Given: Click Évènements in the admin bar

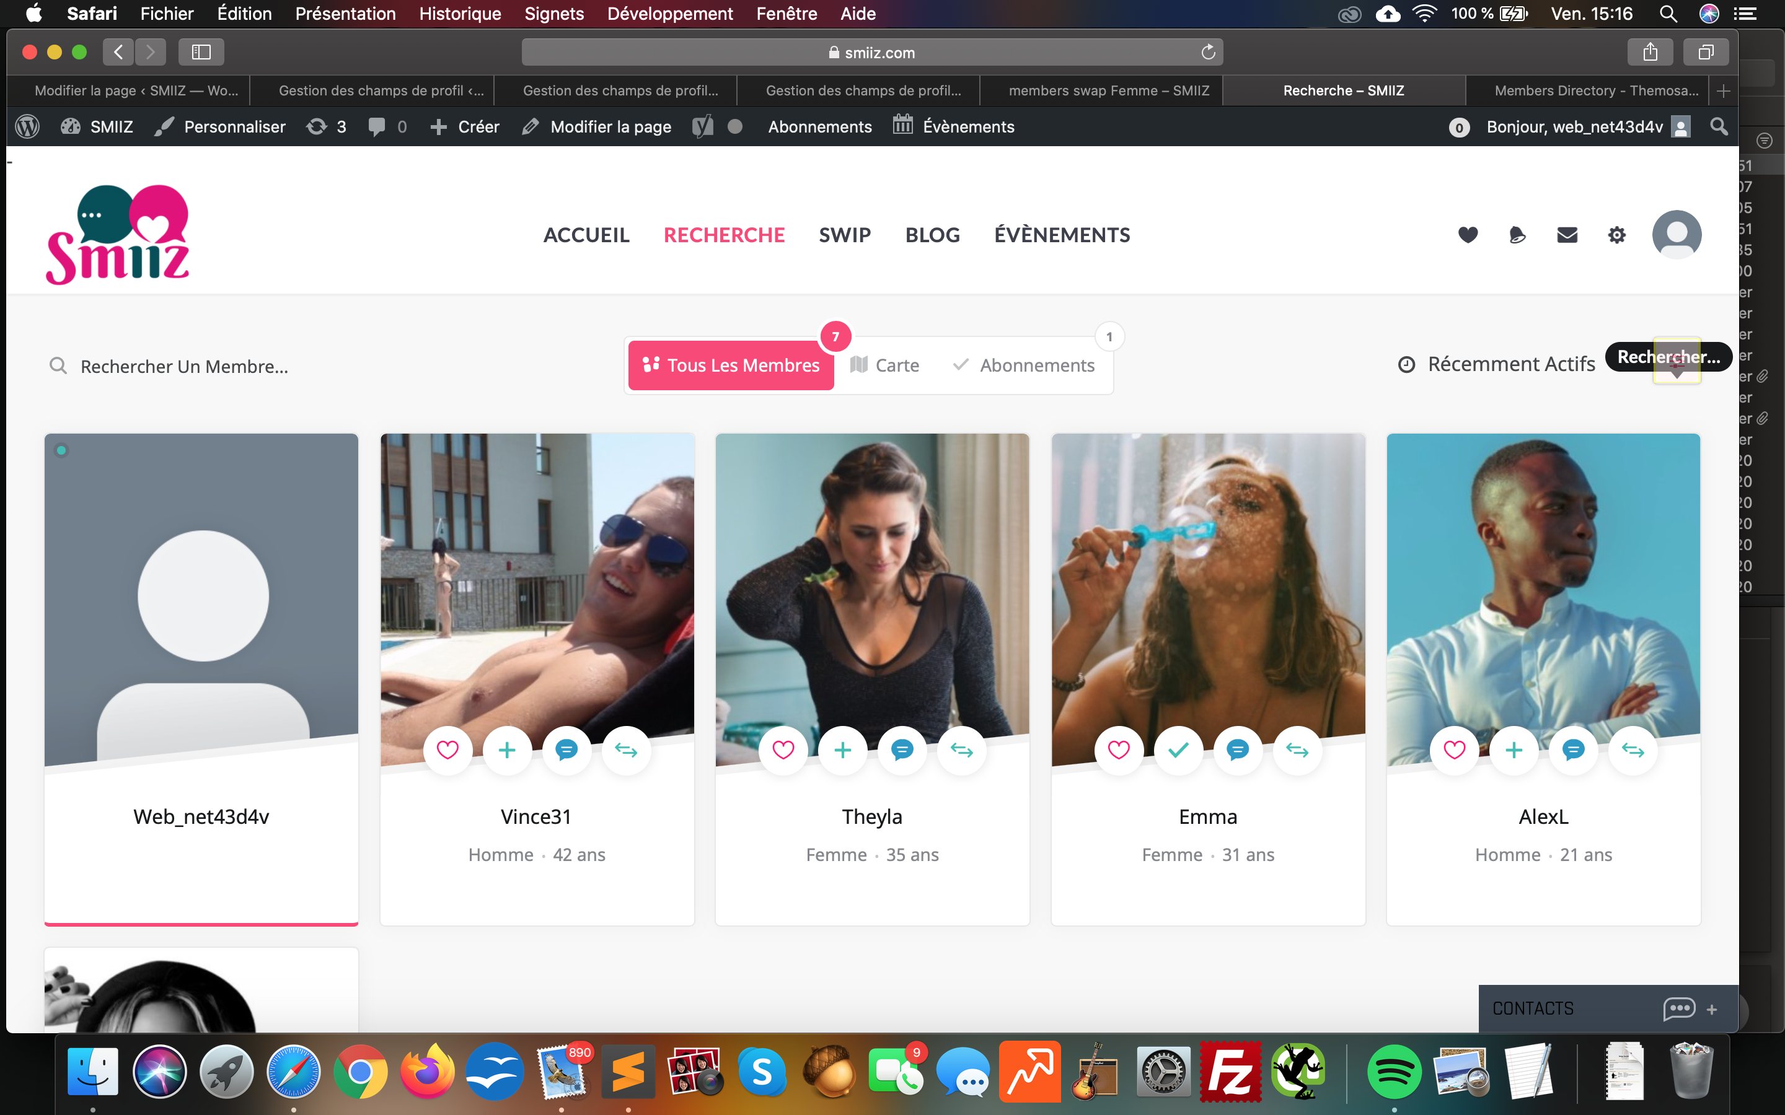Looking at the screenshot, I should (954, 127).
